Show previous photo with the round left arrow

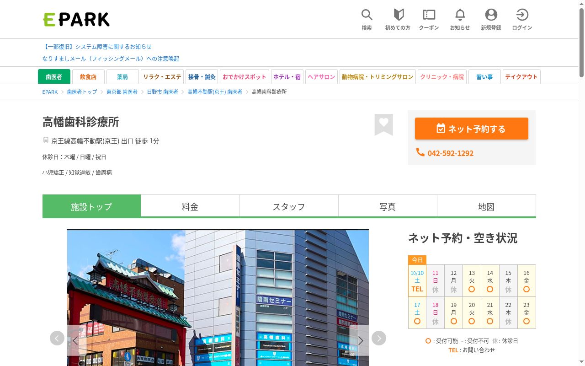click(57, 338)
